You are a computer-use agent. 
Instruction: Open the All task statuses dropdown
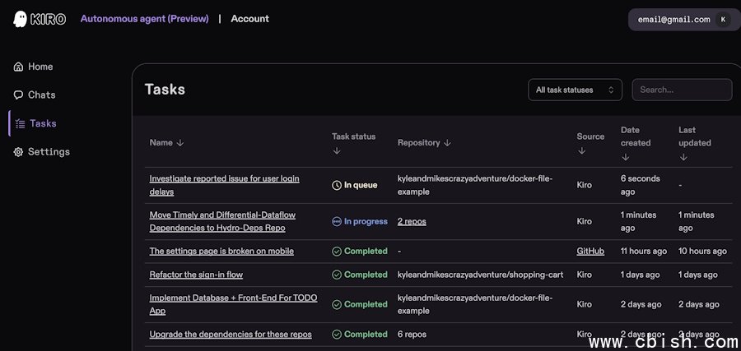click(x=575, y=90)
